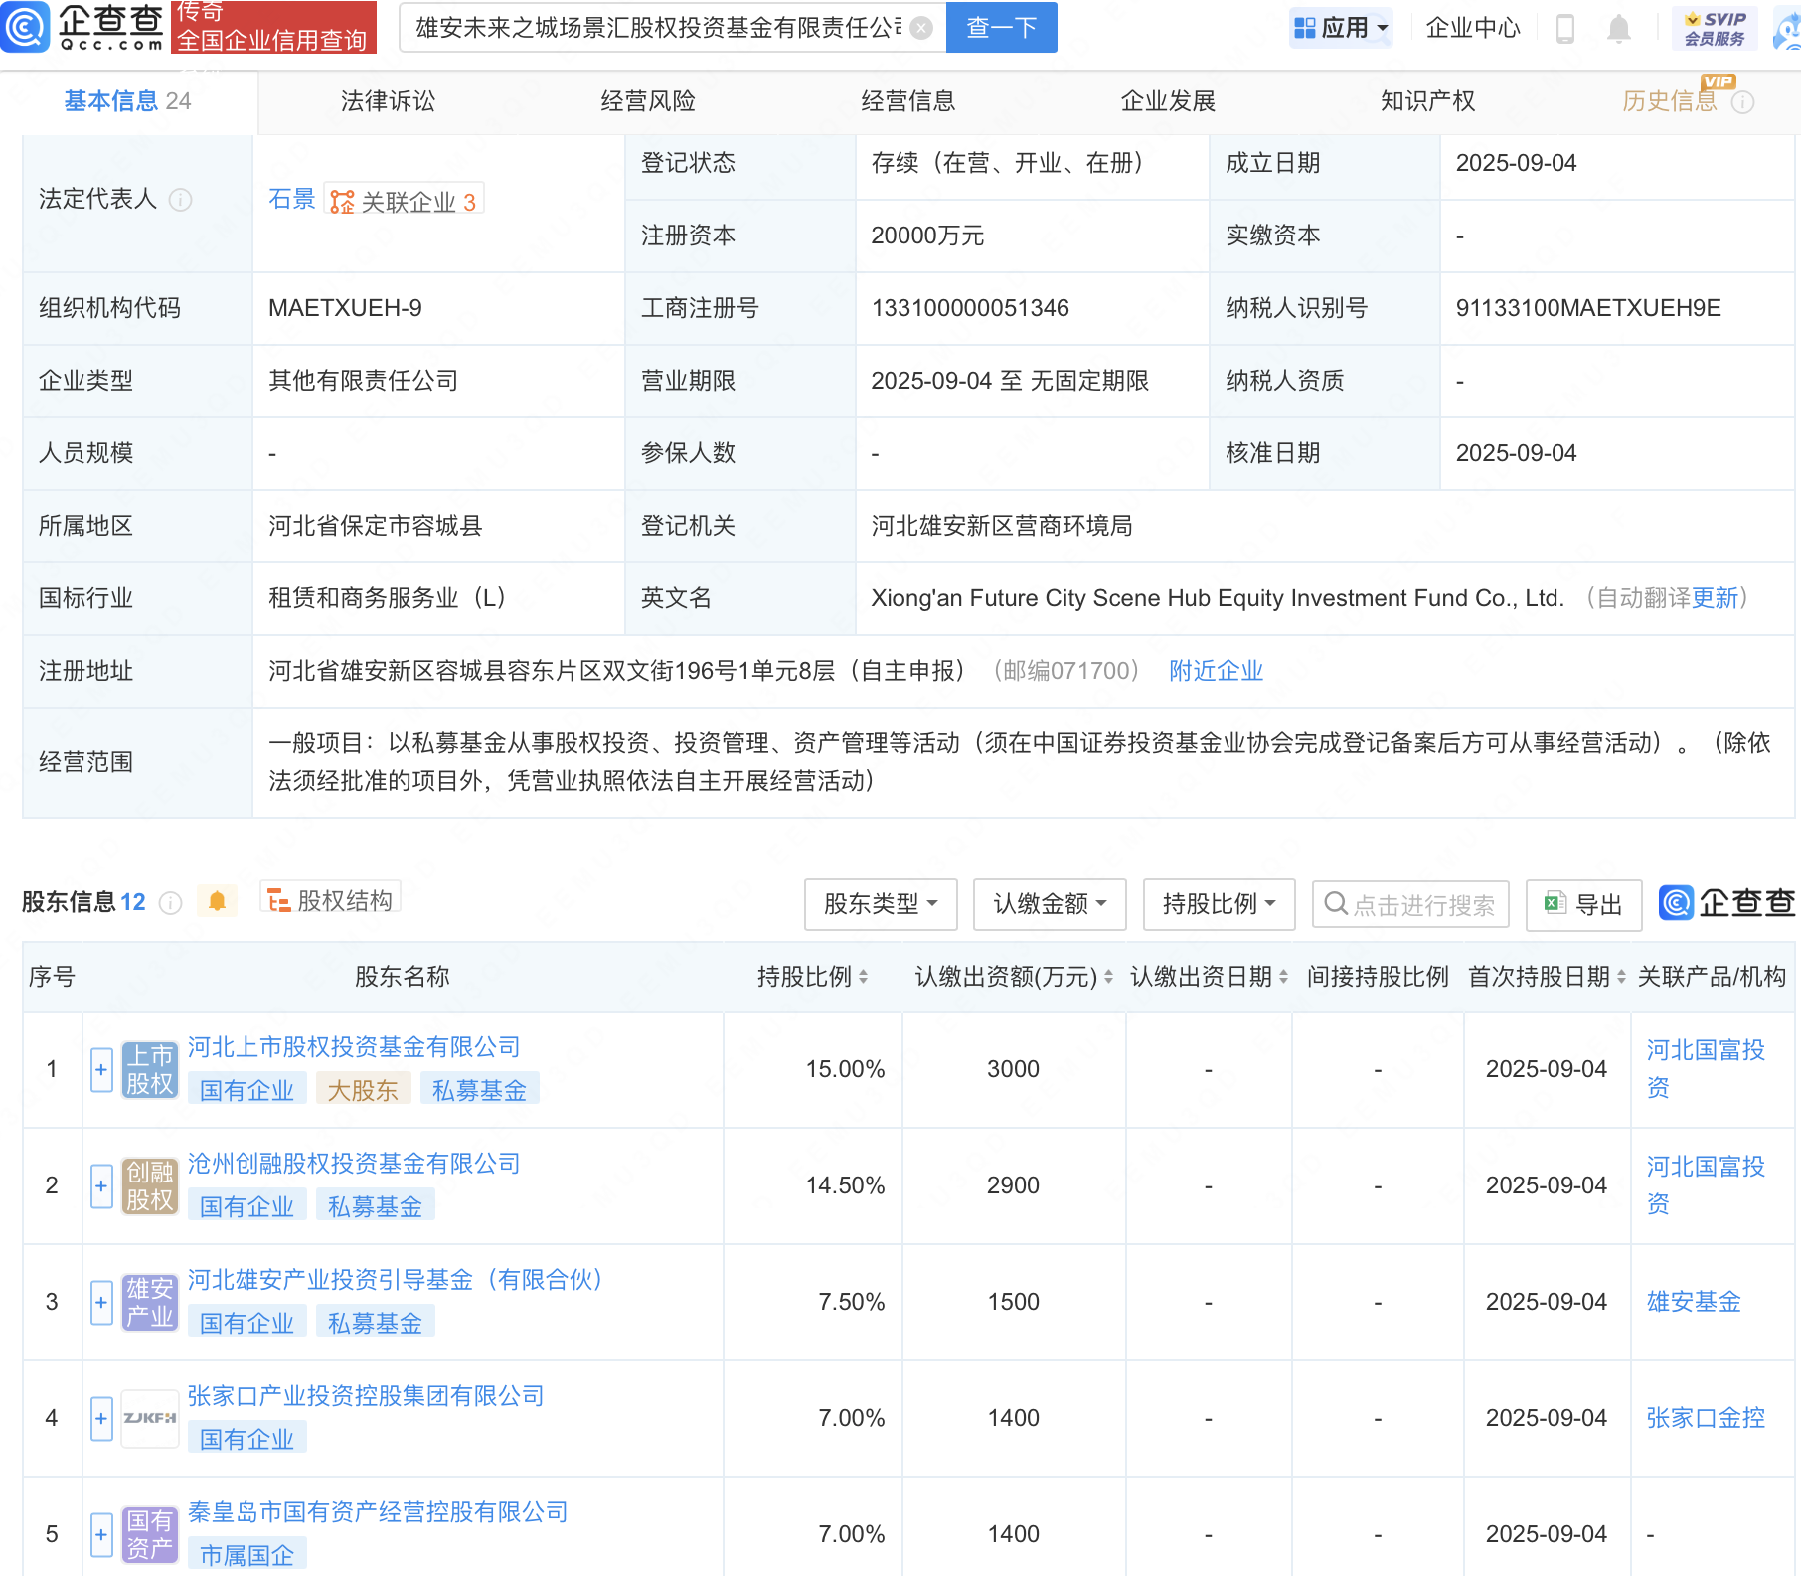Open 认缴金额 filter dropdown

(1050, 904)
